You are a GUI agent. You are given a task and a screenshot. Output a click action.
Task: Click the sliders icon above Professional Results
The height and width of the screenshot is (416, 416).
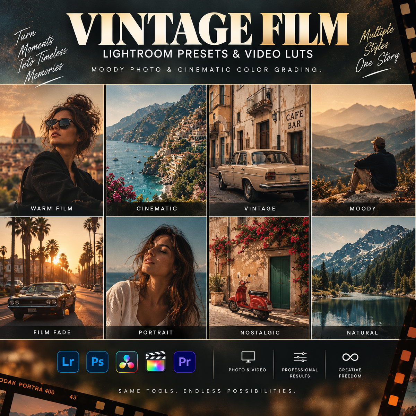coord(300,357)
